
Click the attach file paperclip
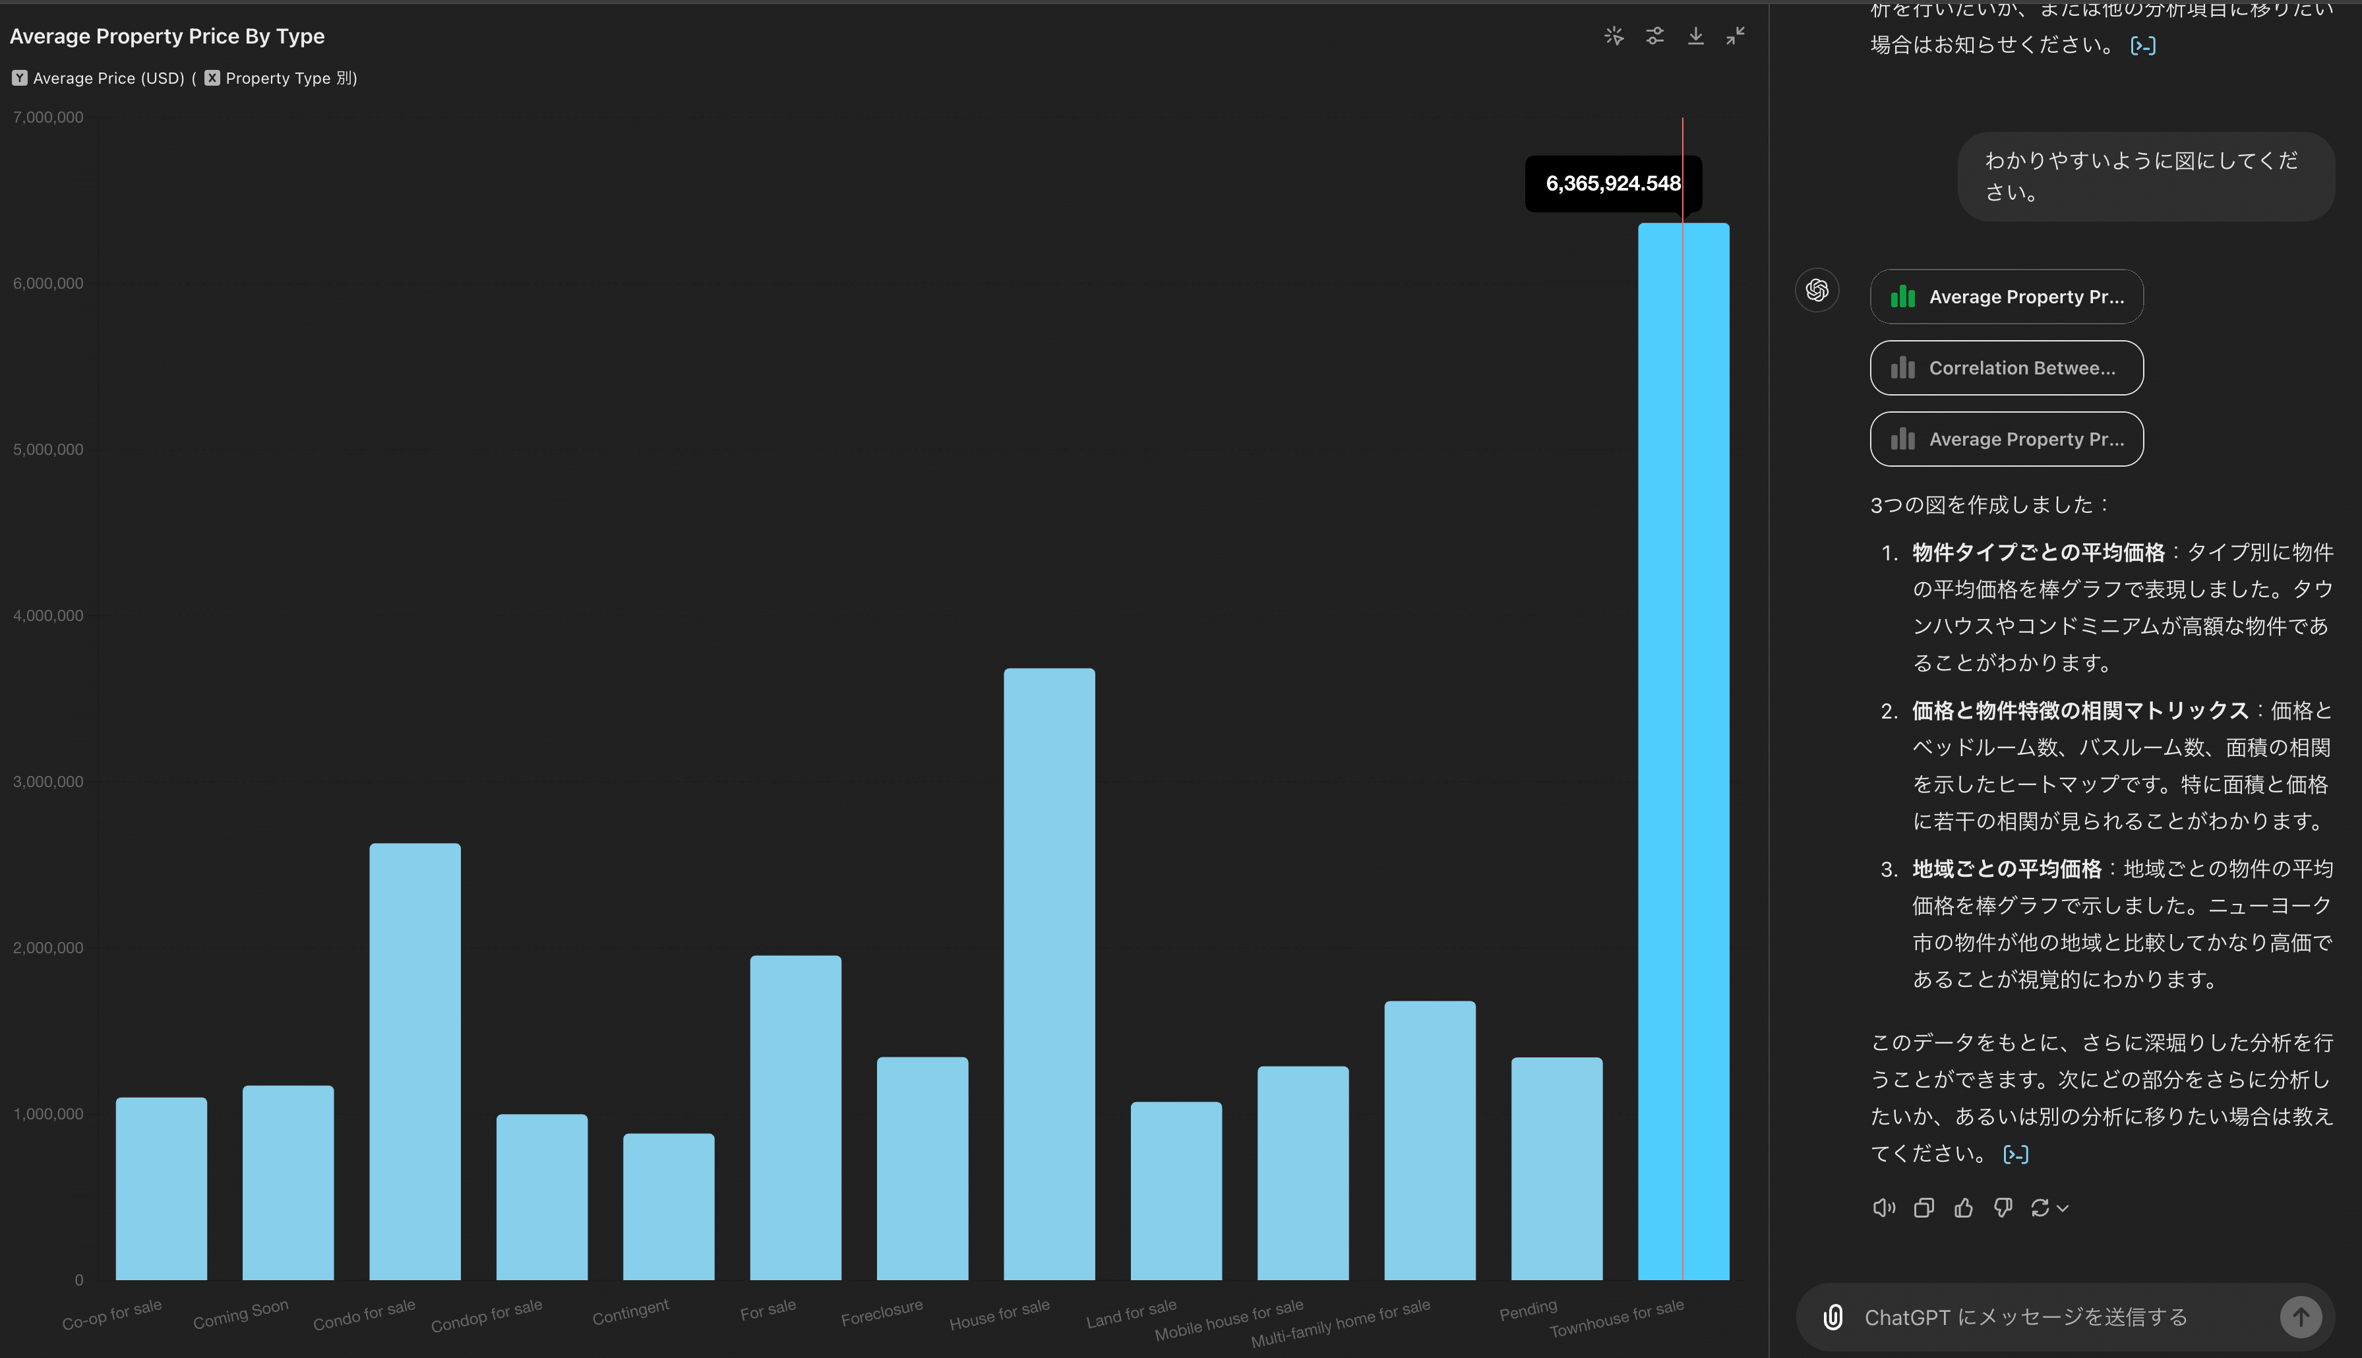pos(1833,1317)
